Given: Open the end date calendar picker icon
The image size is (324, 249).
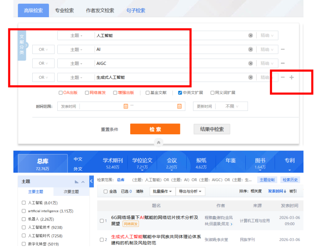Looking at the screenshot, I should [x=179, y=106].
